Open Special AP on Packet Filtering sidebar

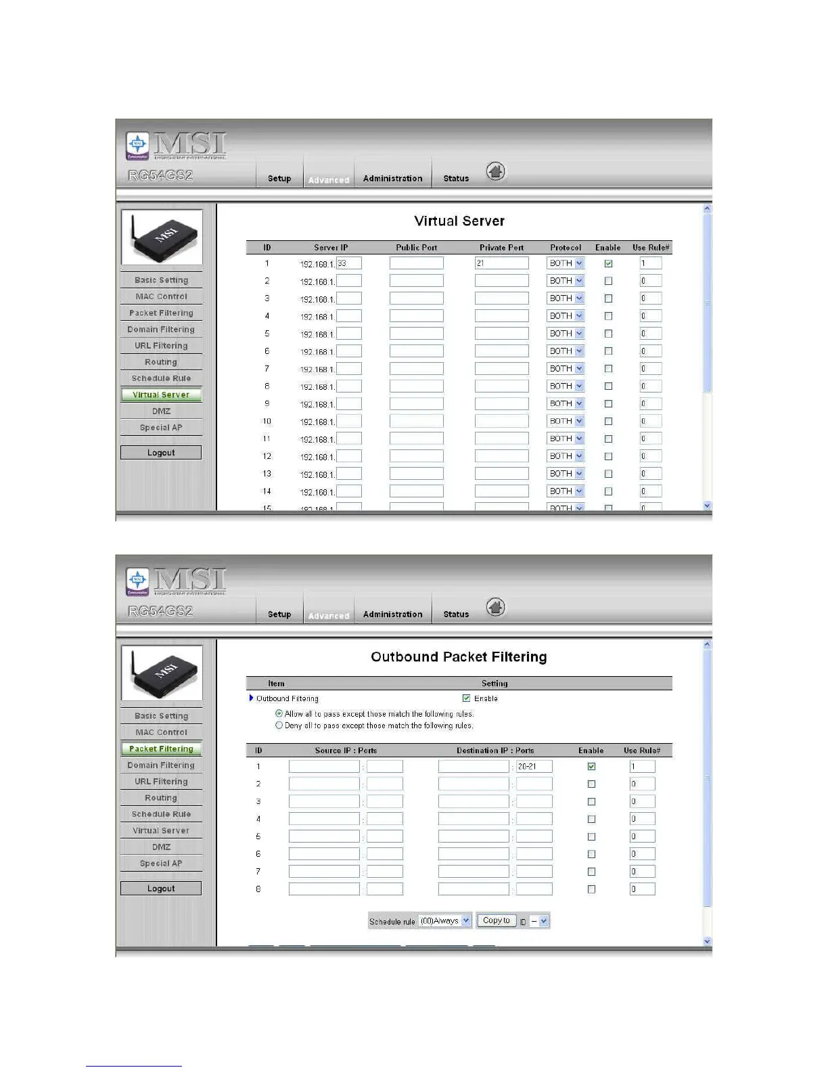(161, 864)
